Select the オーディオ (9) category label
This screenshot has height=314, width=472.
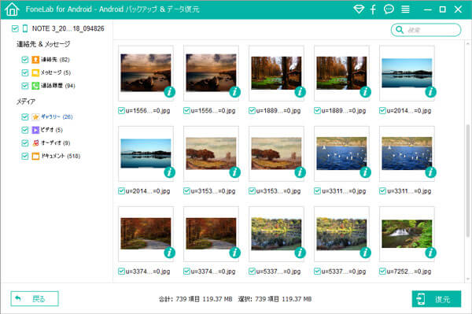tap(56, 142)
